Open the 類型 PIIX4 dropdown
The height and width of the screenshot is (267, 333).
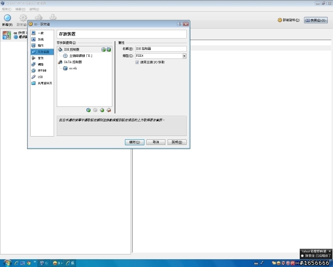(x=161, y=56)
